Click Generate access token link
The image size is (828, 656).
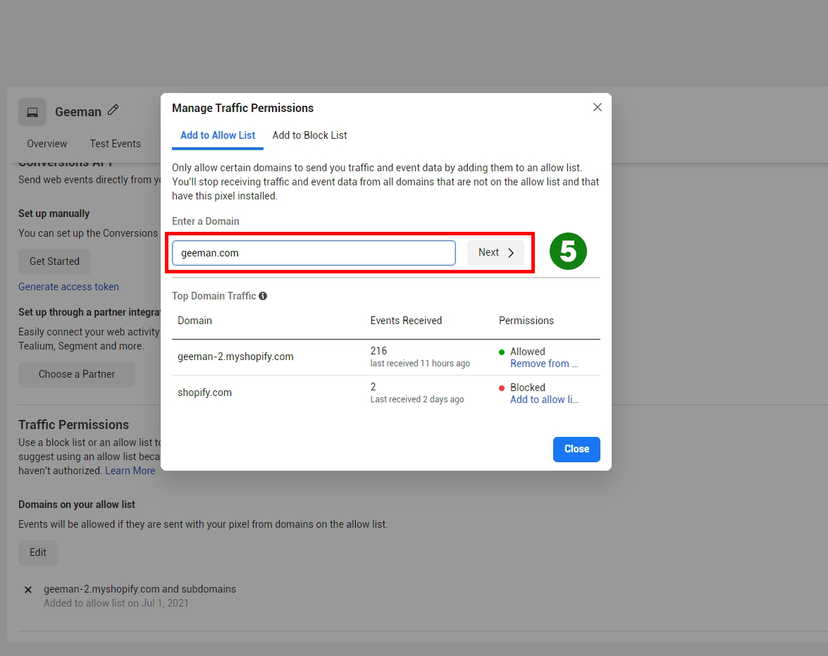[x=68, y=287]
